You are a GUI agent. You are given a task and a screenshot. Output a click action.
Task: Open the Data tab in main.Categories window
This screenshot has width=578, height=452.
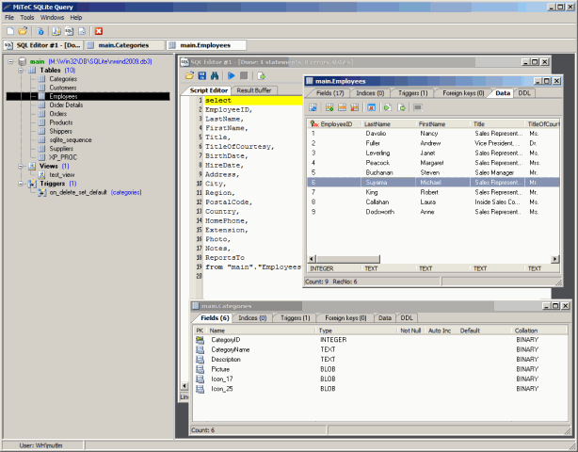click(x=384, y=317)
